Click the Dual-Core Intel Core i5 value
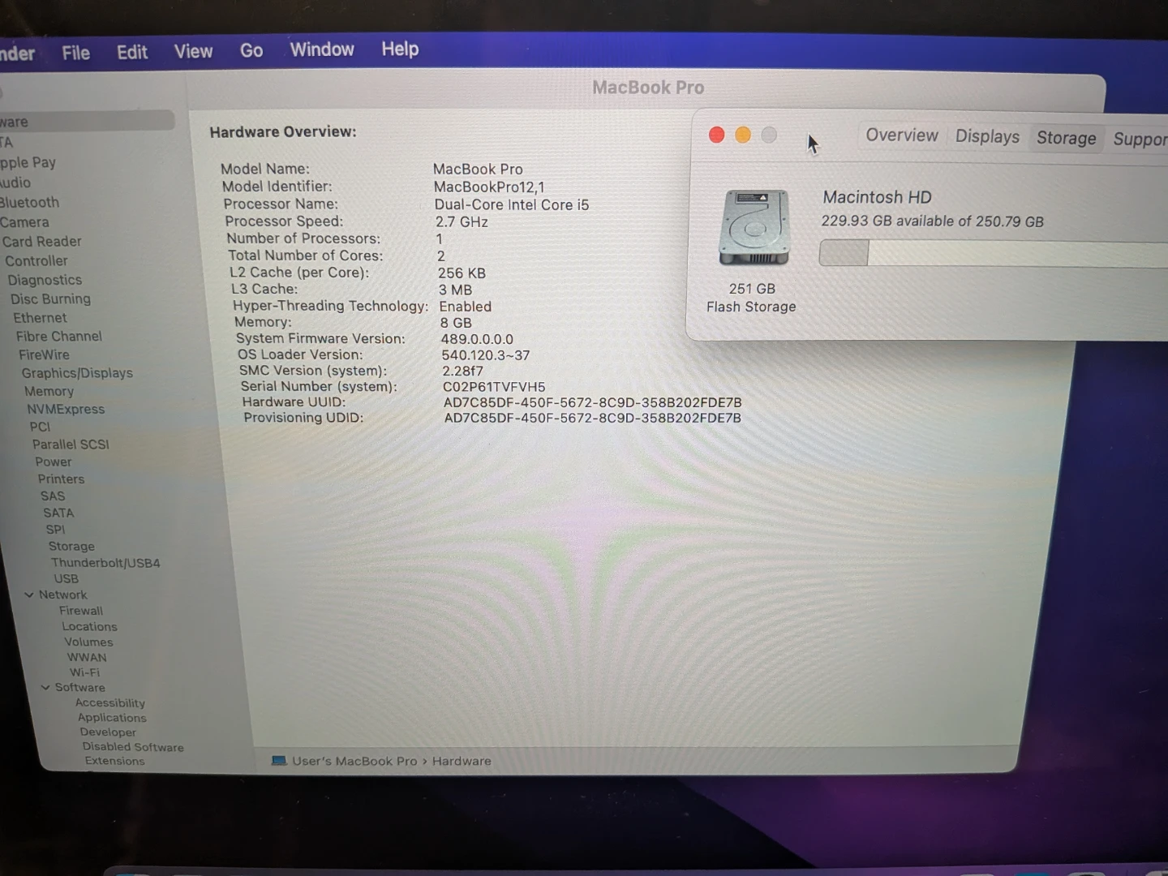The image size is (1168, 876). point(512,204)
